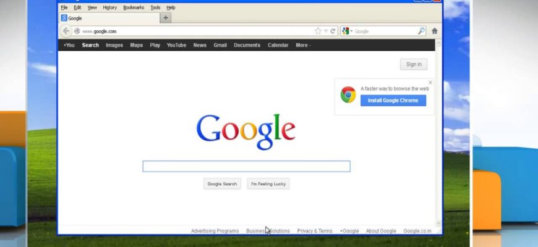This screenshot has height=247, width=538.
Task: Open a new tab with the plus button
Action: (x=165, y=18)
